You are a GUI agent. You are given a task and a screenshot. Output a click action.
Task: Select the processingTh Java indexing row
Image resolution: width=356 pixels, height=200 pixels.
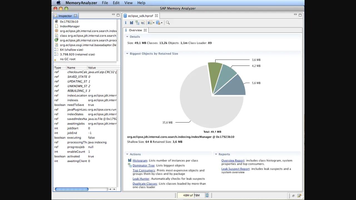pyautogui.click(x=85, y=142)
